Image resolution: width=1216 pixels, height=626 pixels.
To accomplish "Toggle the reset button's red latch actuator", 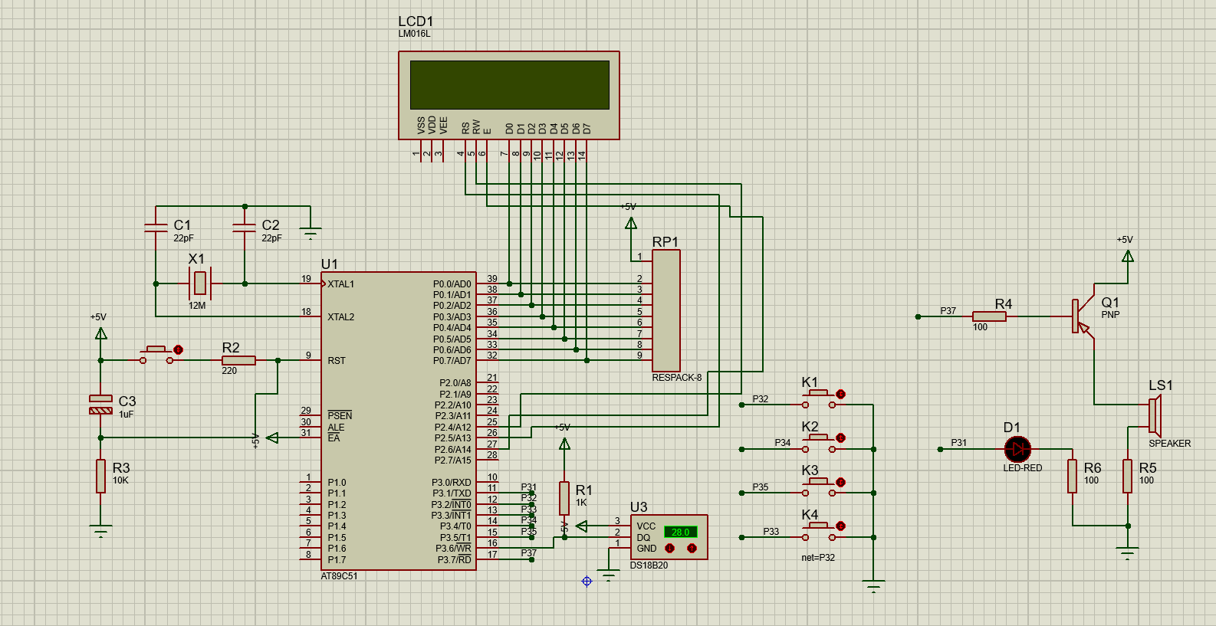I will (x=178, y=349).
